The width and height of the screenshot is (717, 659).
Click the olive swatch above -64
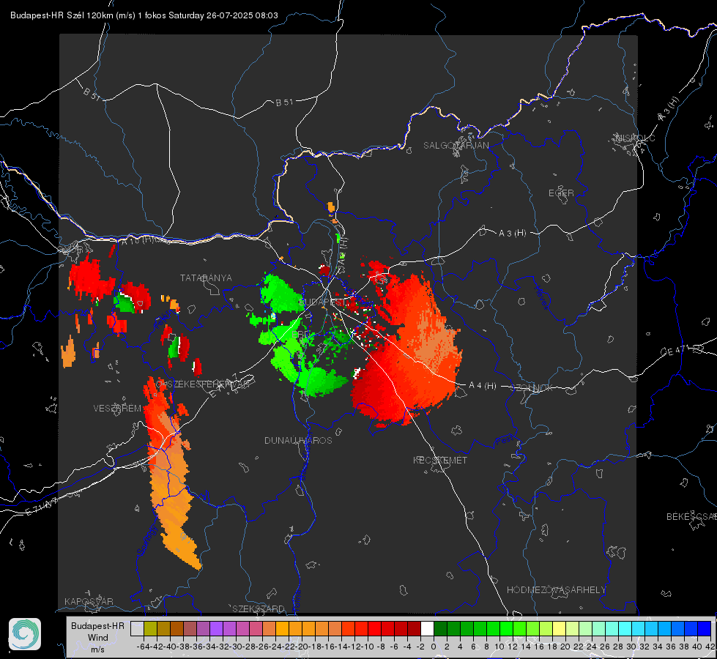[150, 628]
